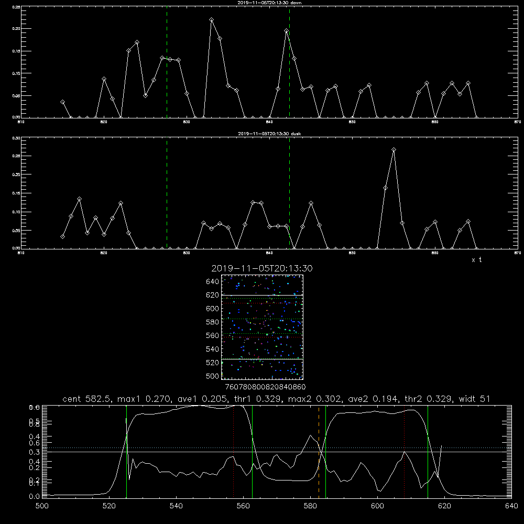Click the dawn plot's right green dashed line
The height and width of the screenshot is (524, 524).
289,62
